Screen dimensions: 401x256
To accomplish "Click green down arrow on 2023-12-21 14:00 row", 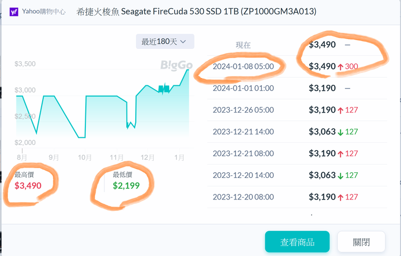I will click(340, 132).
